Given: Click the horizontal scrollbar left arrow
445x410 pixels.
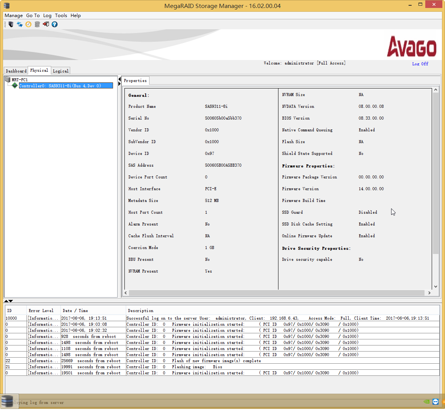Looking at the screenshot, I should pos(126,293).
